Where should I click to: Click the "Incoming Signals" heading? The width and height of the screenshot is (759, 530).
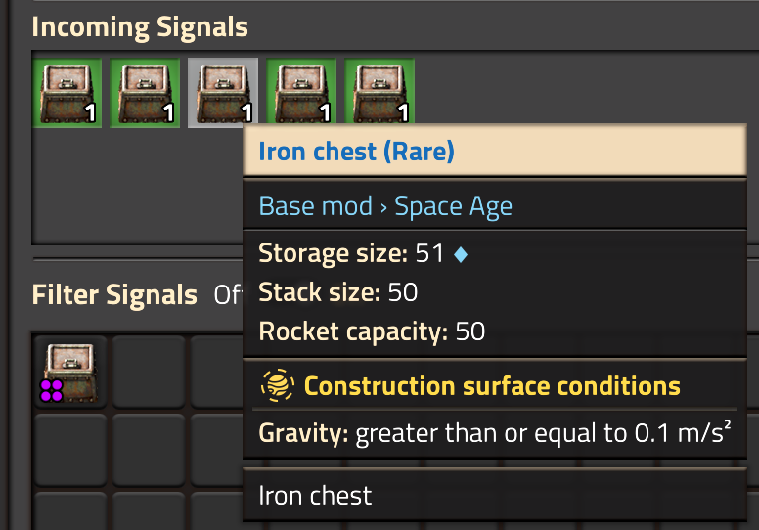140,26
